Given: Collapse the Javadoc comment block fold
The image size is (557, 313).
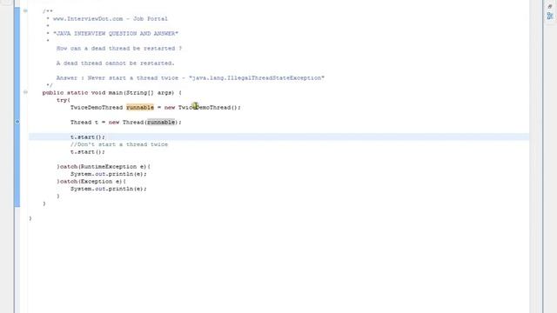Looking at the screenshot, I should (x=25, y=10).
